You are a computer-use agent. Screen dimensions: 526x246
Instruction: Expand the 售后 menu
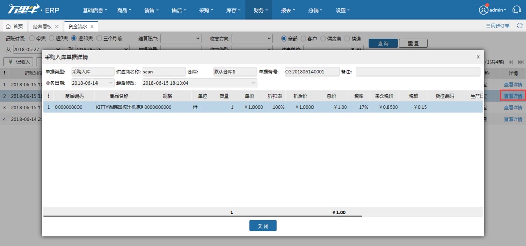pyautogui.click(x=179, y=10)
